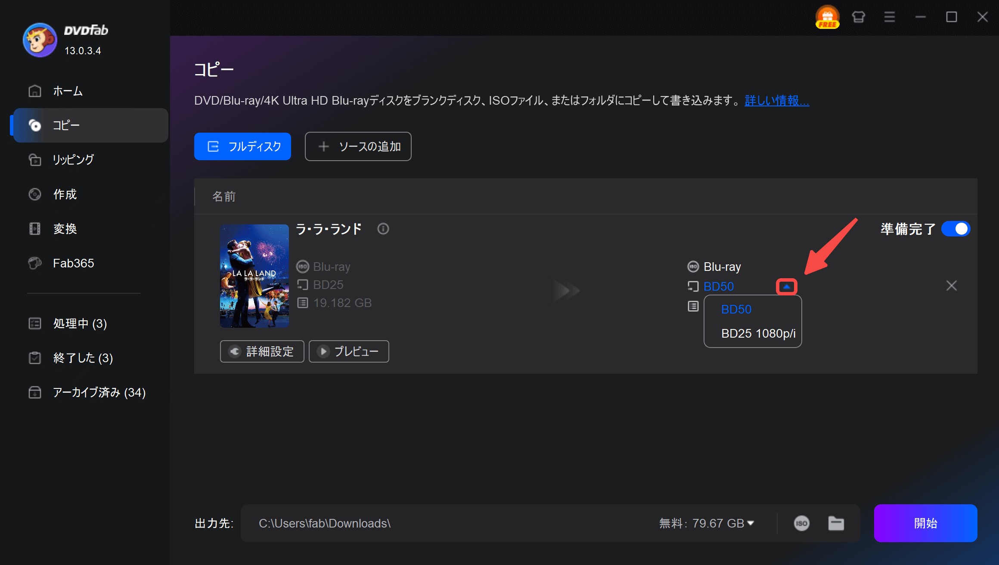Click the info icon beside ラ・ラ・ランド

(383, 229)
